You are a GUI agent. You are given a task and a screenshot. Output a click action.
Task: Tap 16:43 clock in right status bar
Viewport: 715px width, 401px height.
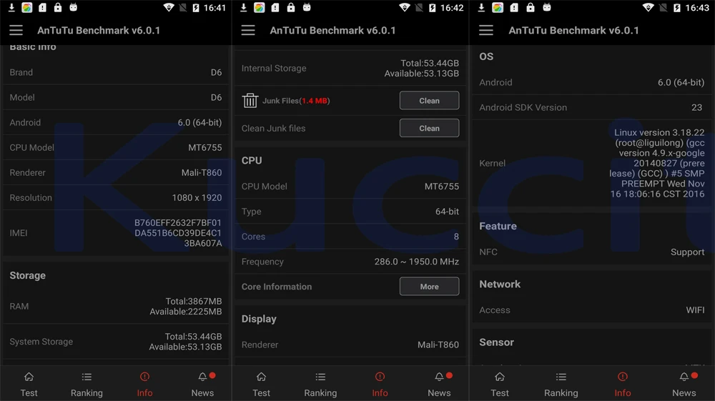tap(696, 8)
